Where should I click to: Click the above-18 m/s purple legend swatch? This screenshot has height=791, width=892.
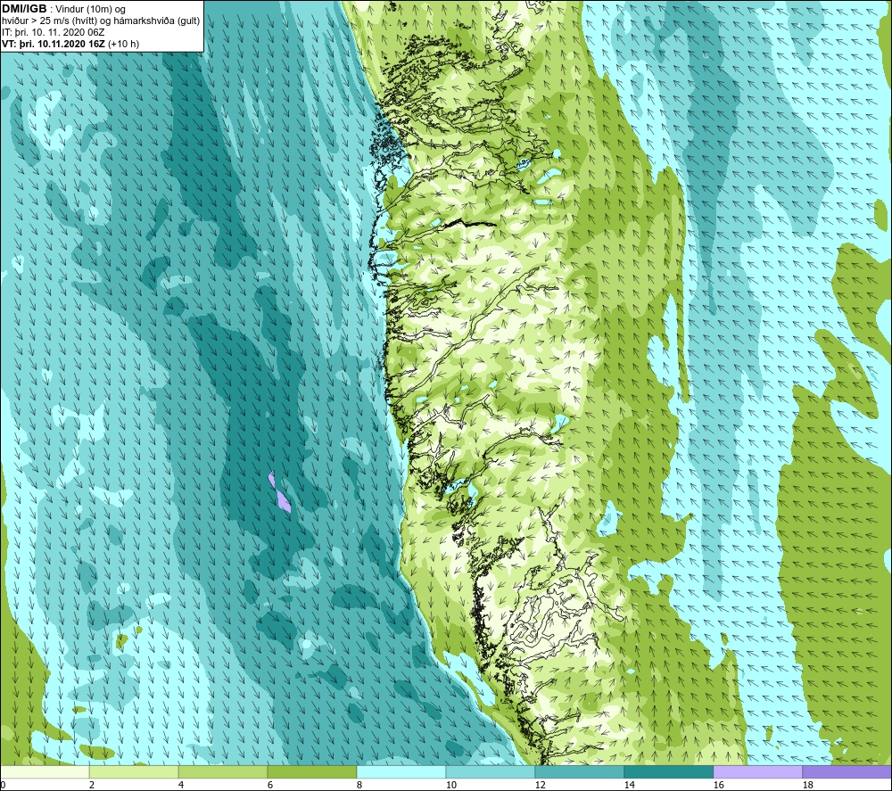847,771
